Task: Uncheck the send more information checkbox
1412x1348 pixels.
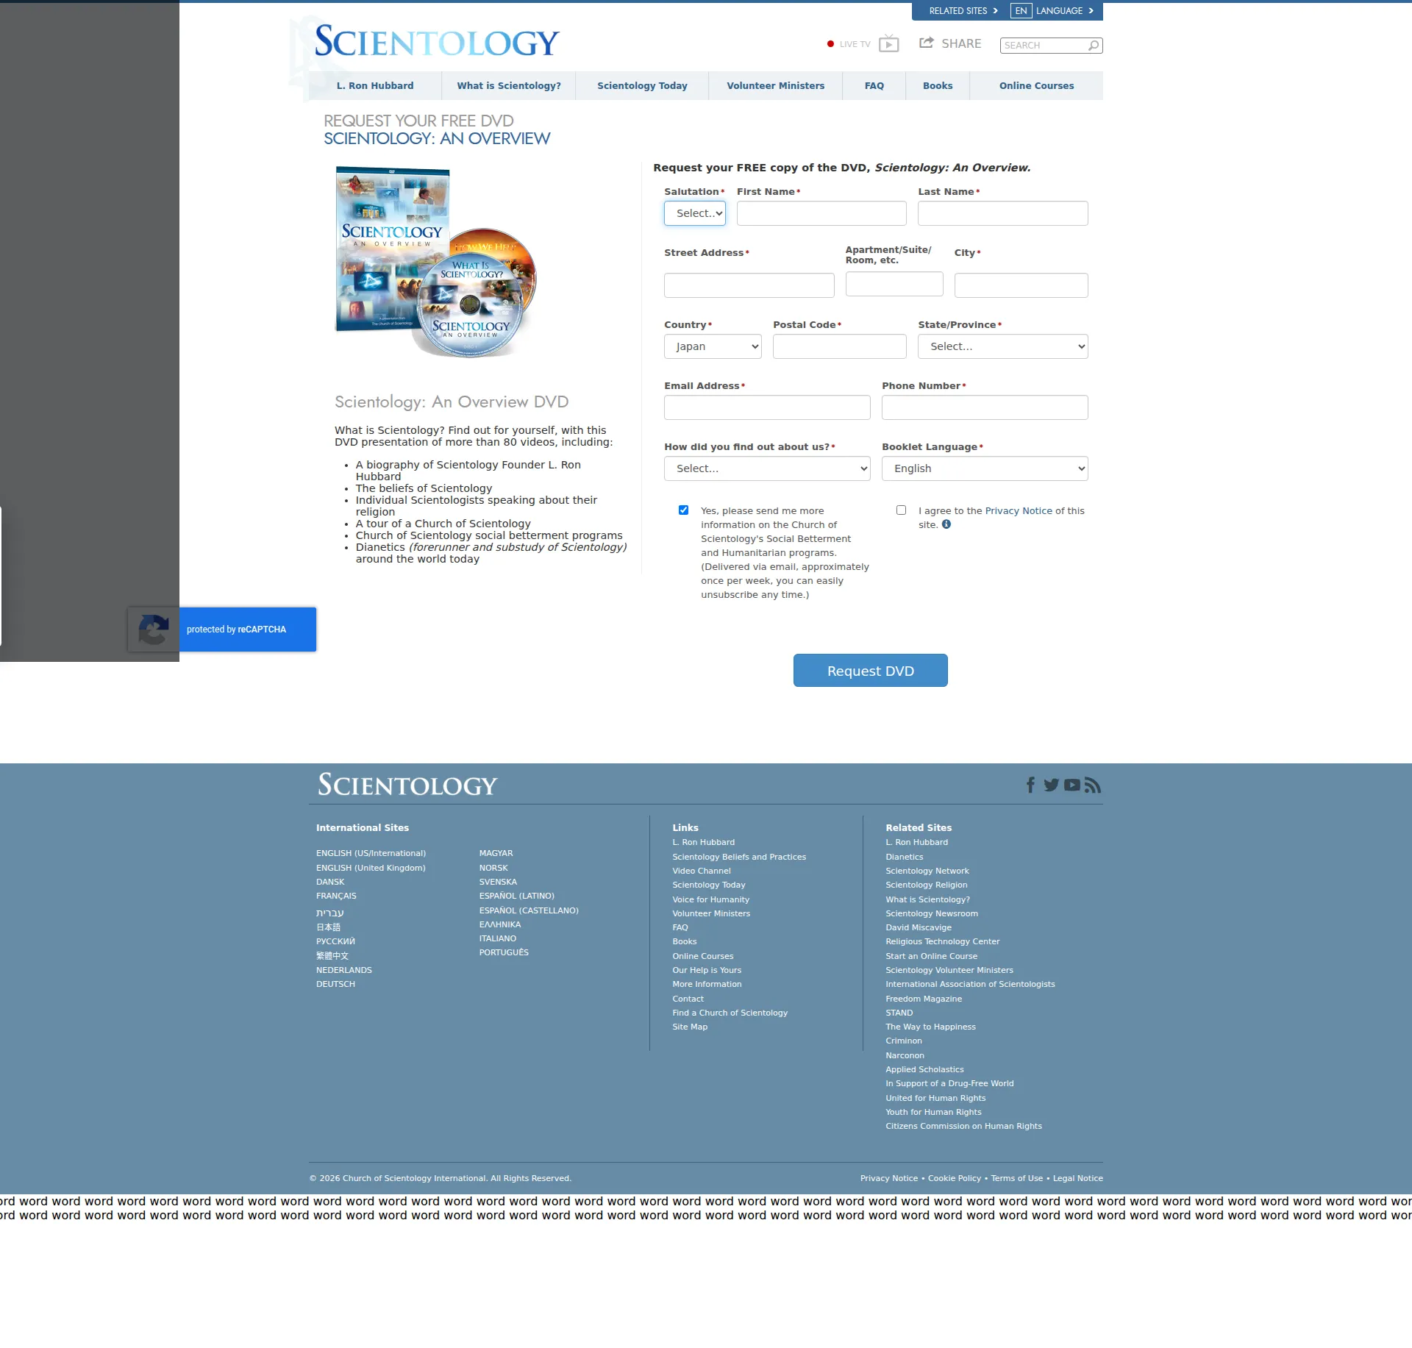Action: pyautogui.click(x=684, y=510)
